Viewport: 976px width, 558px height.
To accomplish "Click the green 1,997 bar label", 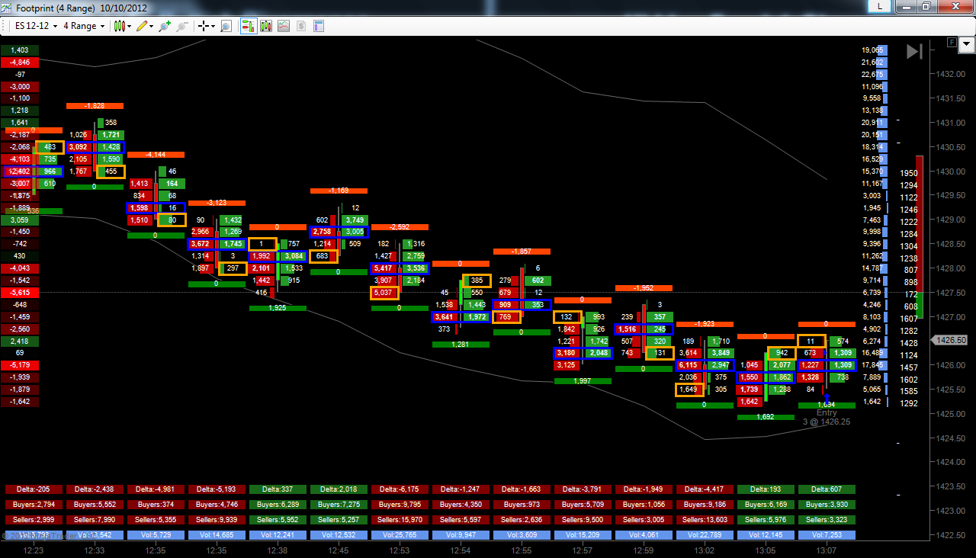I will (583, 380).
